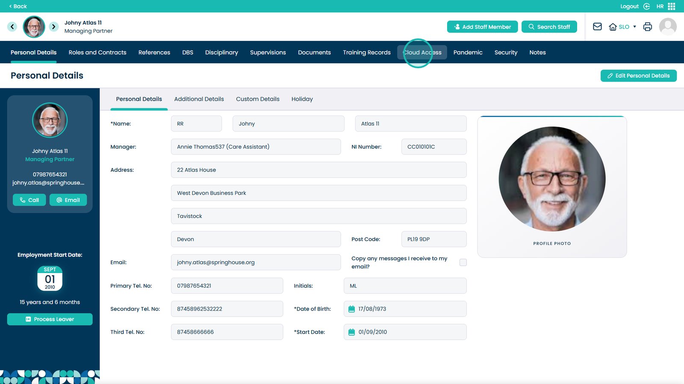Click the Back link
This screenshot has height=384, width=684.
pyautogui.click(x=18, y=6)
